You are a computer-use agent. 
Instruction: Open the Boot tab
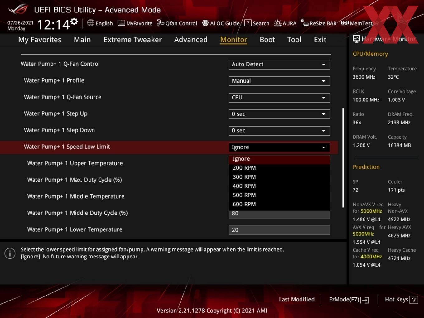pyautogui.click(x=267, y=40)
